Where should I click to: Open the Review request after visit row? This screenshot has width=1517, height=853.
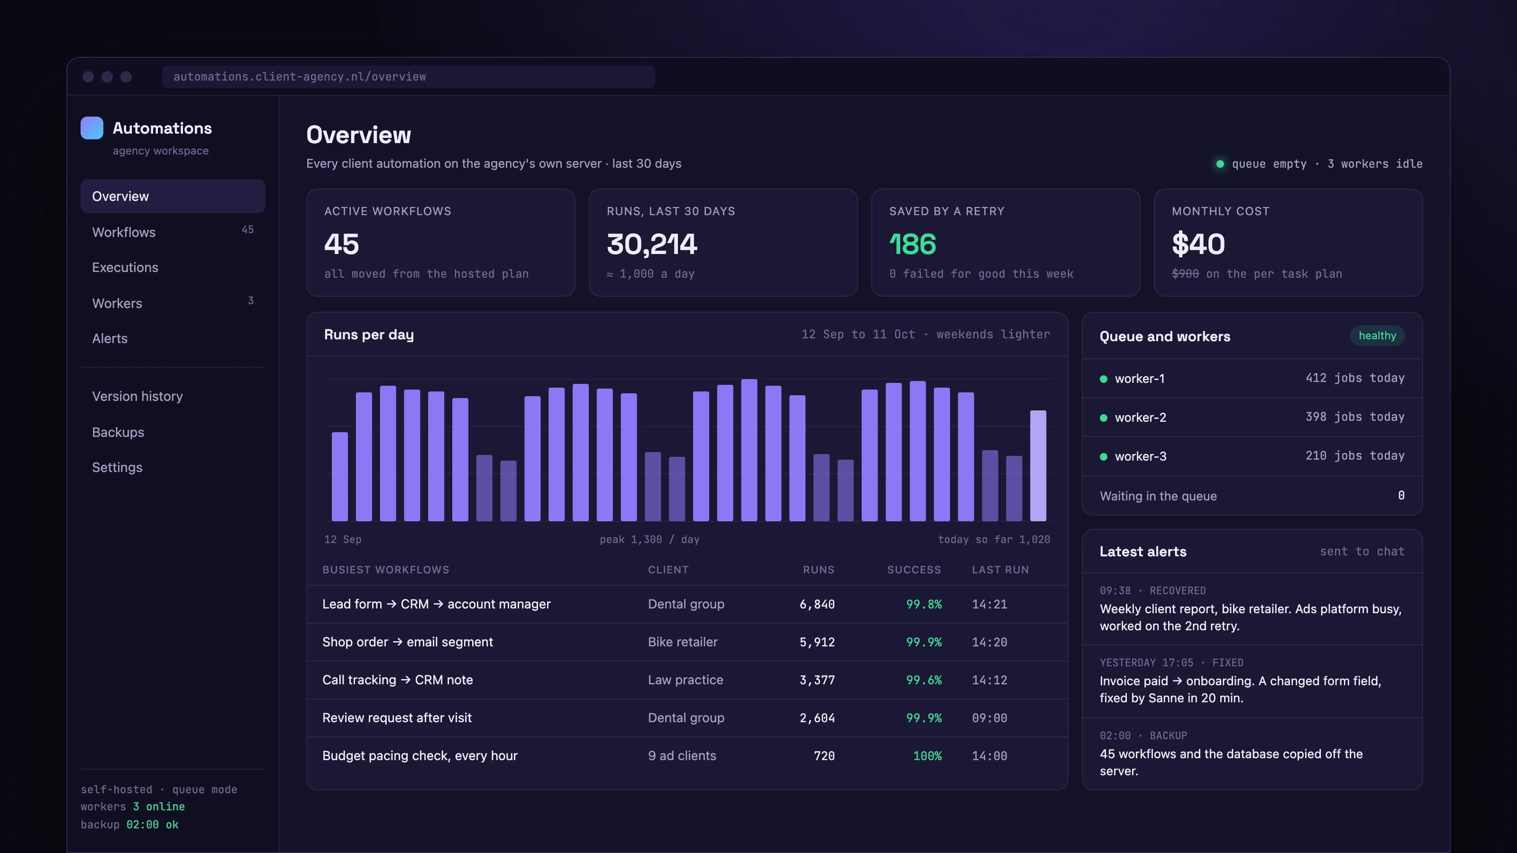tap(686, 717)
